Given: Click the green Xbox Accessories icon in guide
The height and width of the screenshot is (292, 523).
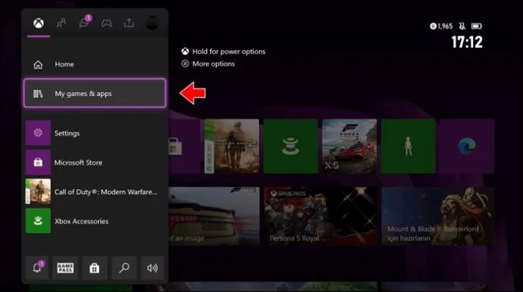Looking at the screenshot, I should coord(38,221).
